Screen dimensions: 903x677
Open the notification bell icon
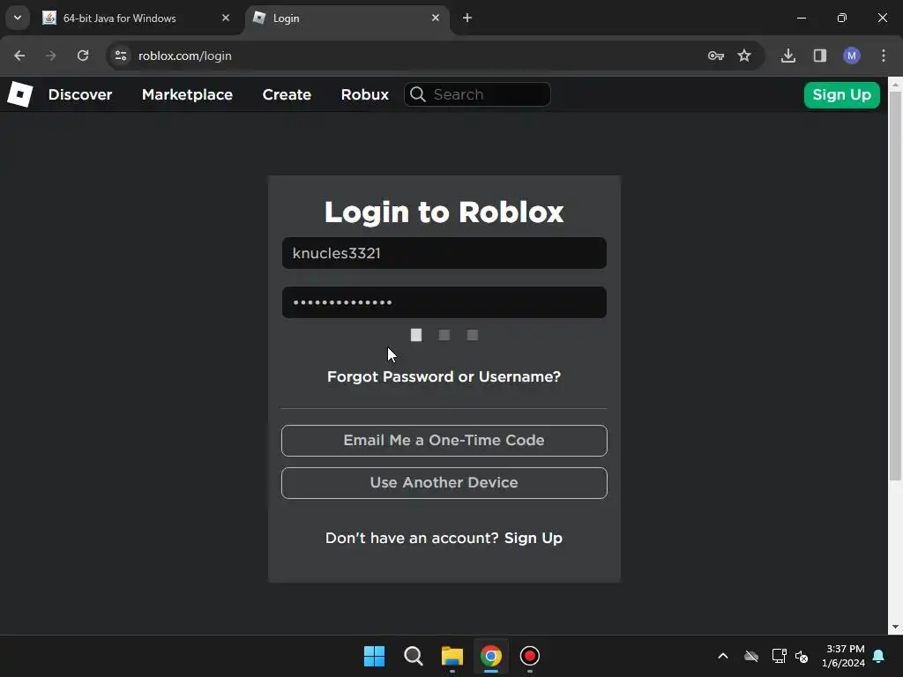(x=878, y=656)
